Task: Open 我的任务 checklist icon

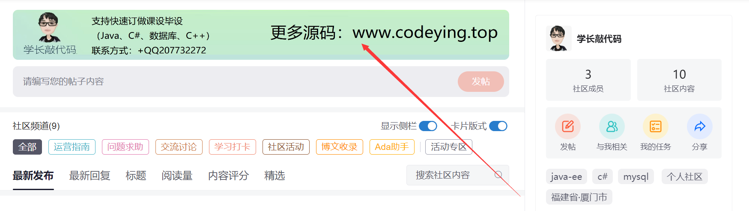Action: pos(656,126)
